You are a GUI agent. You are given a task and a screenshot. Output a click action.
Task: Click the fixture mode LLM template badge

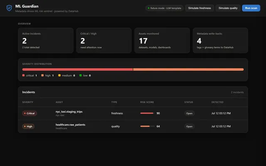(165, 8)
